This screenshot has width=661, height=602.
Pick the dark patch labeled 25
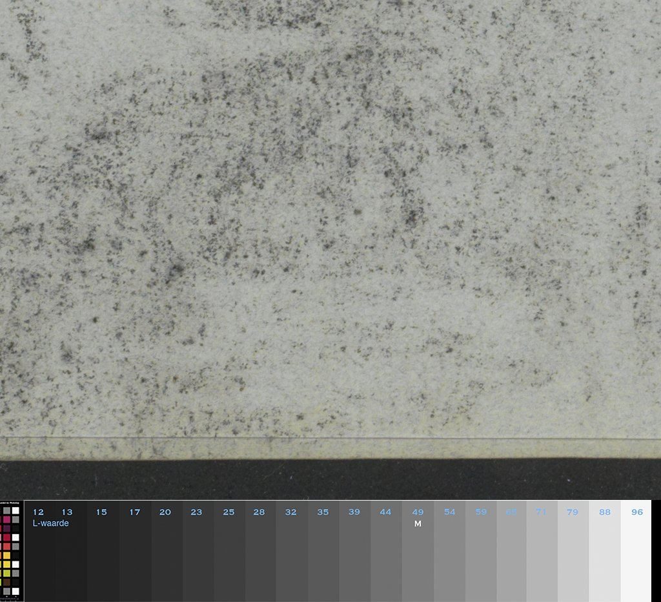coord(229,555)
